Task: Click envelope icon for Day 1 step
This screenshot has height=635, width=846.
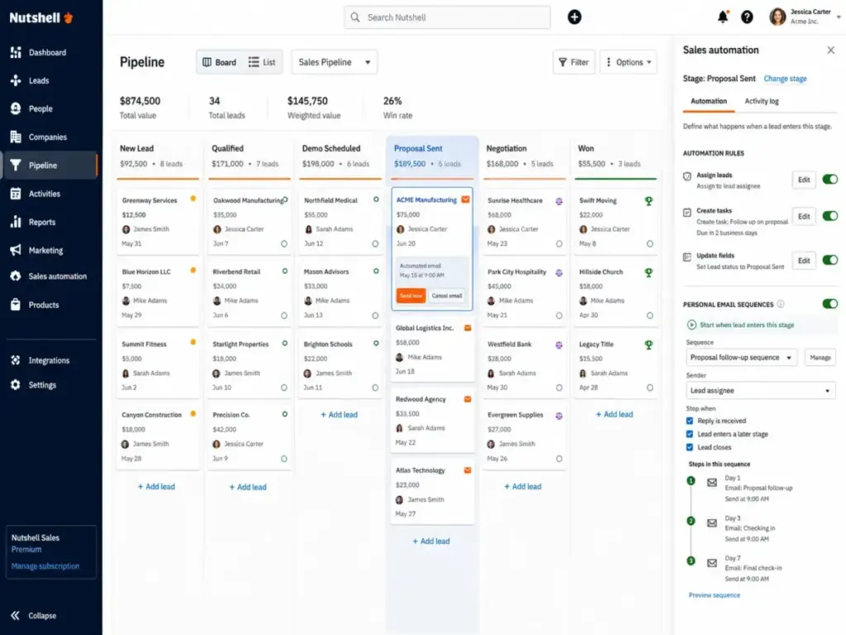Action: (712, 483)
